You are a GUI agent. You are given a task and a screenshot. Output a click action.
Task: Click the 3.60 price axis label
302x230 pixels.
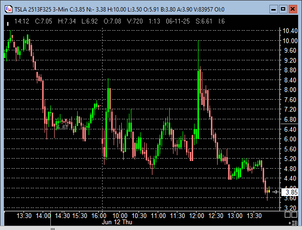point(290,198)
